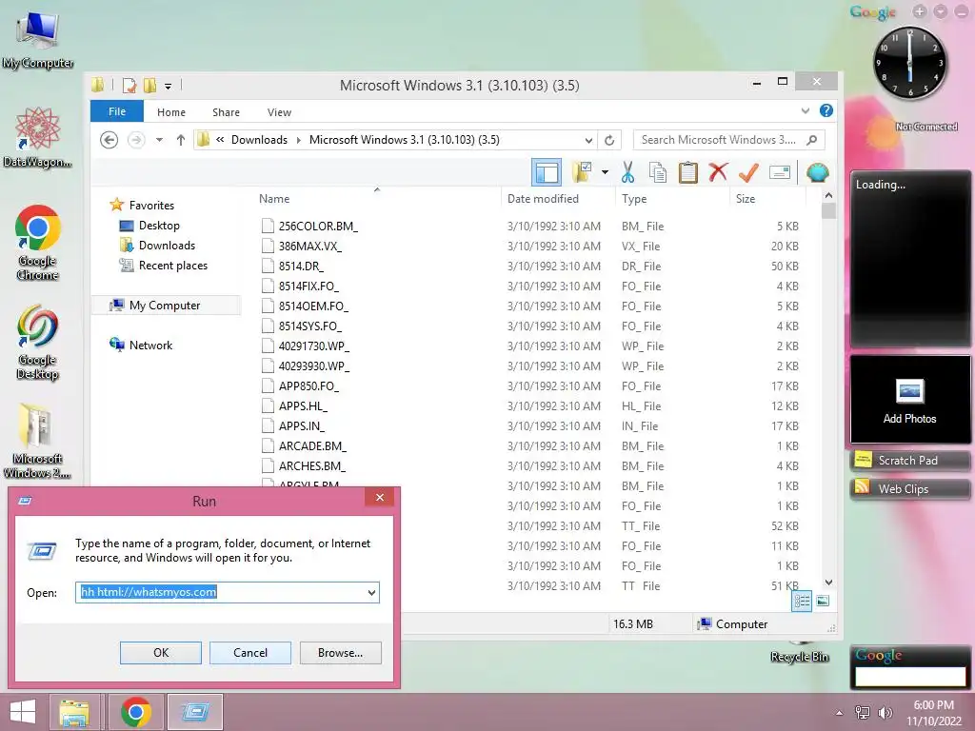Open the Home ribbon tab

click(x=171, y=112)
